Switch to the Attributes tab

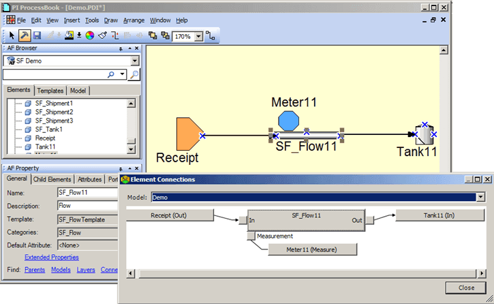(x=89, y=179)
